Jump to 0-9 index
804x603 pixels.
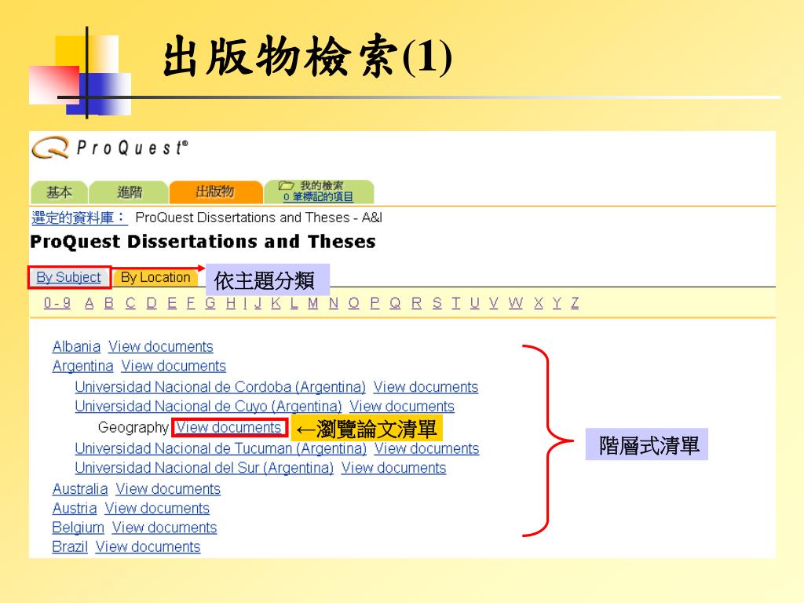click(x=57, y=303)
